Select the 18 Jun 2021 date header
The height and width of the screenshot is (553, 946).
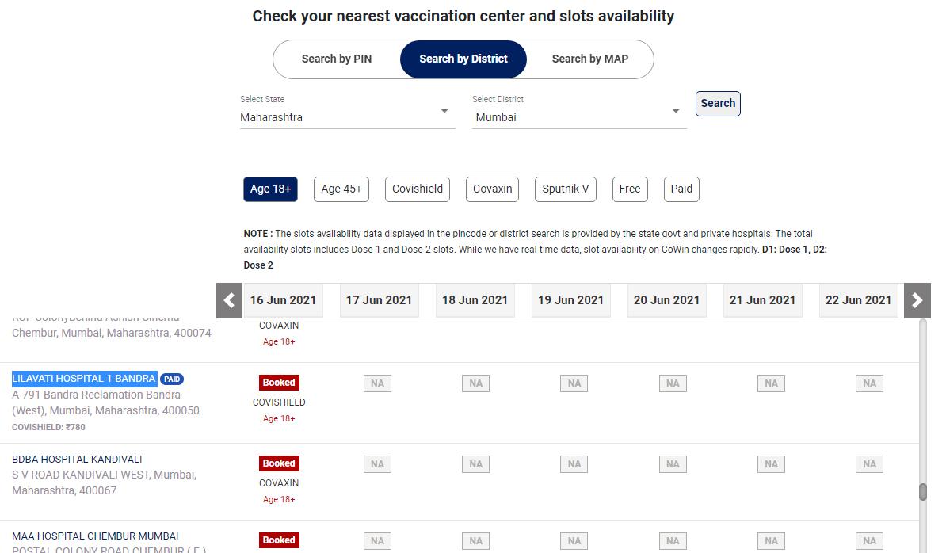pyautogui.click(x=475, y=300)
